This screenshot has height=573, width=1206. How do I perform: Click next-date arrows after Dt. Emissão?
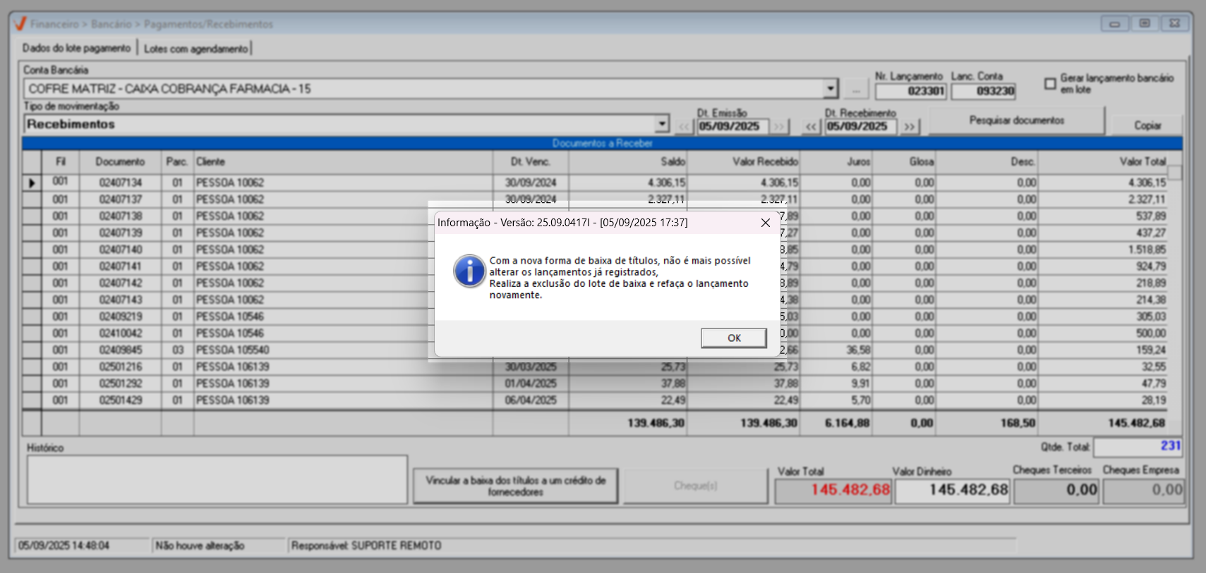[779, 127]
